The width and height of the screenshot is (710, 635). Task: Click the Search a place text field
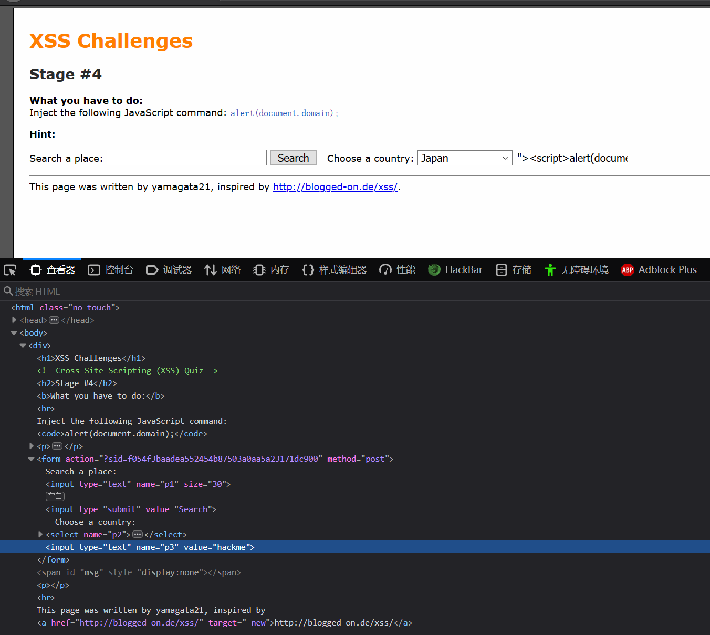tap(186, 158)
